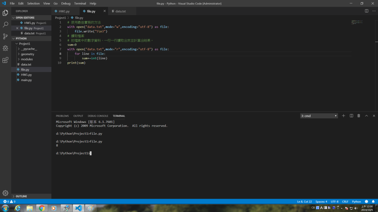
Task: Open the VS Code application logo menu
Action: coord(4,3)
